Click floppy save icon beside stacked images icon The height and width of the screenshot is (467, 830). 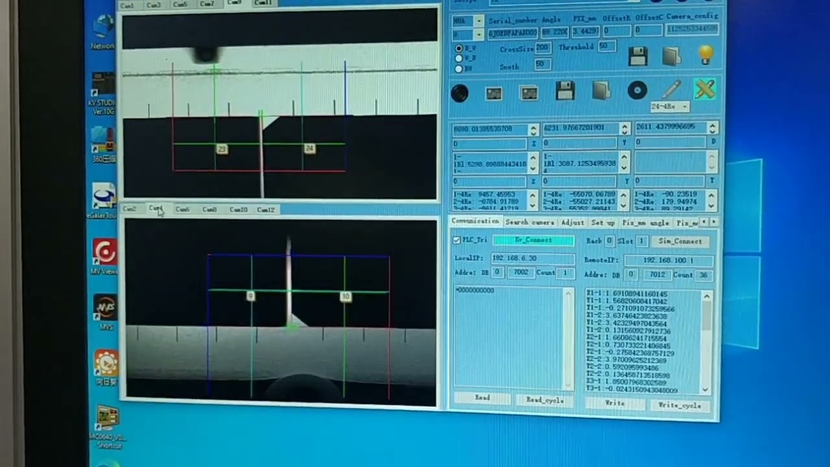[x=565, y=91]
